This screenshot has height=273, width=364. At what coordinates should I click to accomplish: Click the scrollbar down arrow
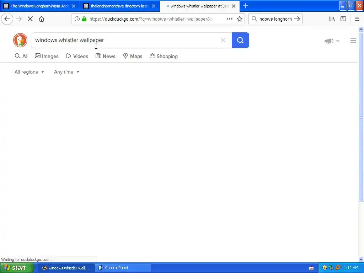coord(361,259)
